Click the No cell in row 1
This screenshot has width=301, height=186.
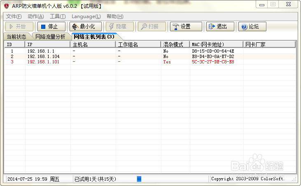(166, 51)
